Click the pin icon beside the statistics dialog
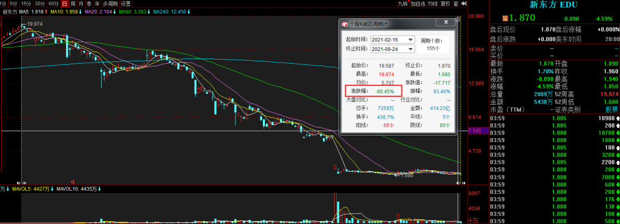Image resolution: width=620 pixels, height=224 pixels. click(458, 18)
